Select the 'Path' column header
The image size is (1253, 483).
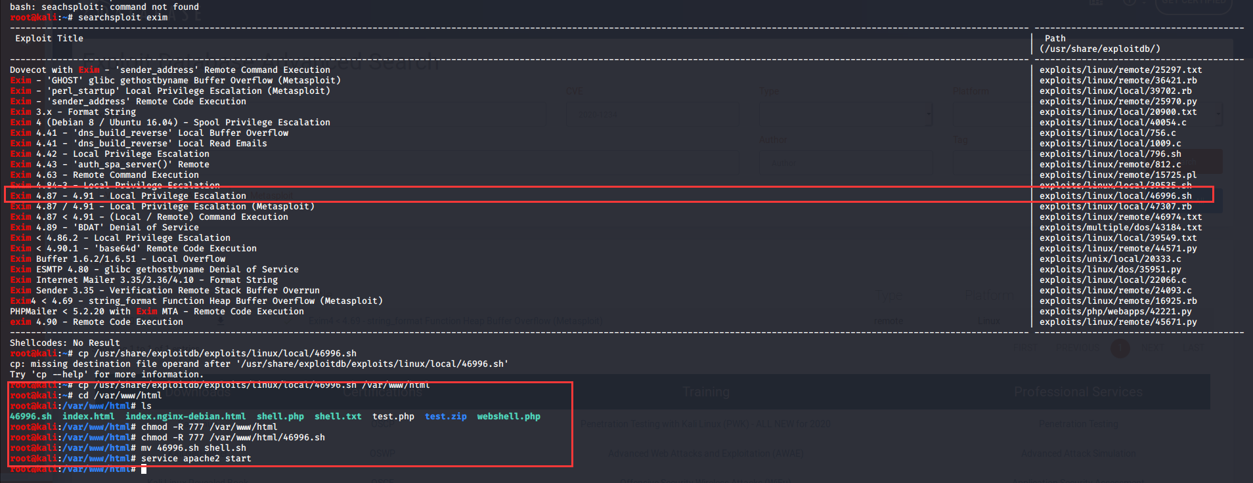tap(1055, 39)
